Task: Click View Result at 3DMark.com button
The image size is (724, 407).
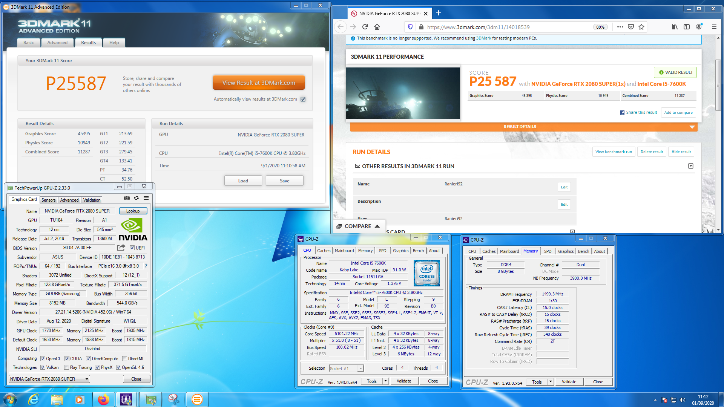Action: pos(259,83)
